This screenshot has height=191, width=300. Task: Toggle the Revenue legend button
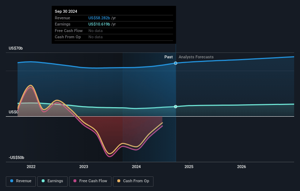click(21, 181)
